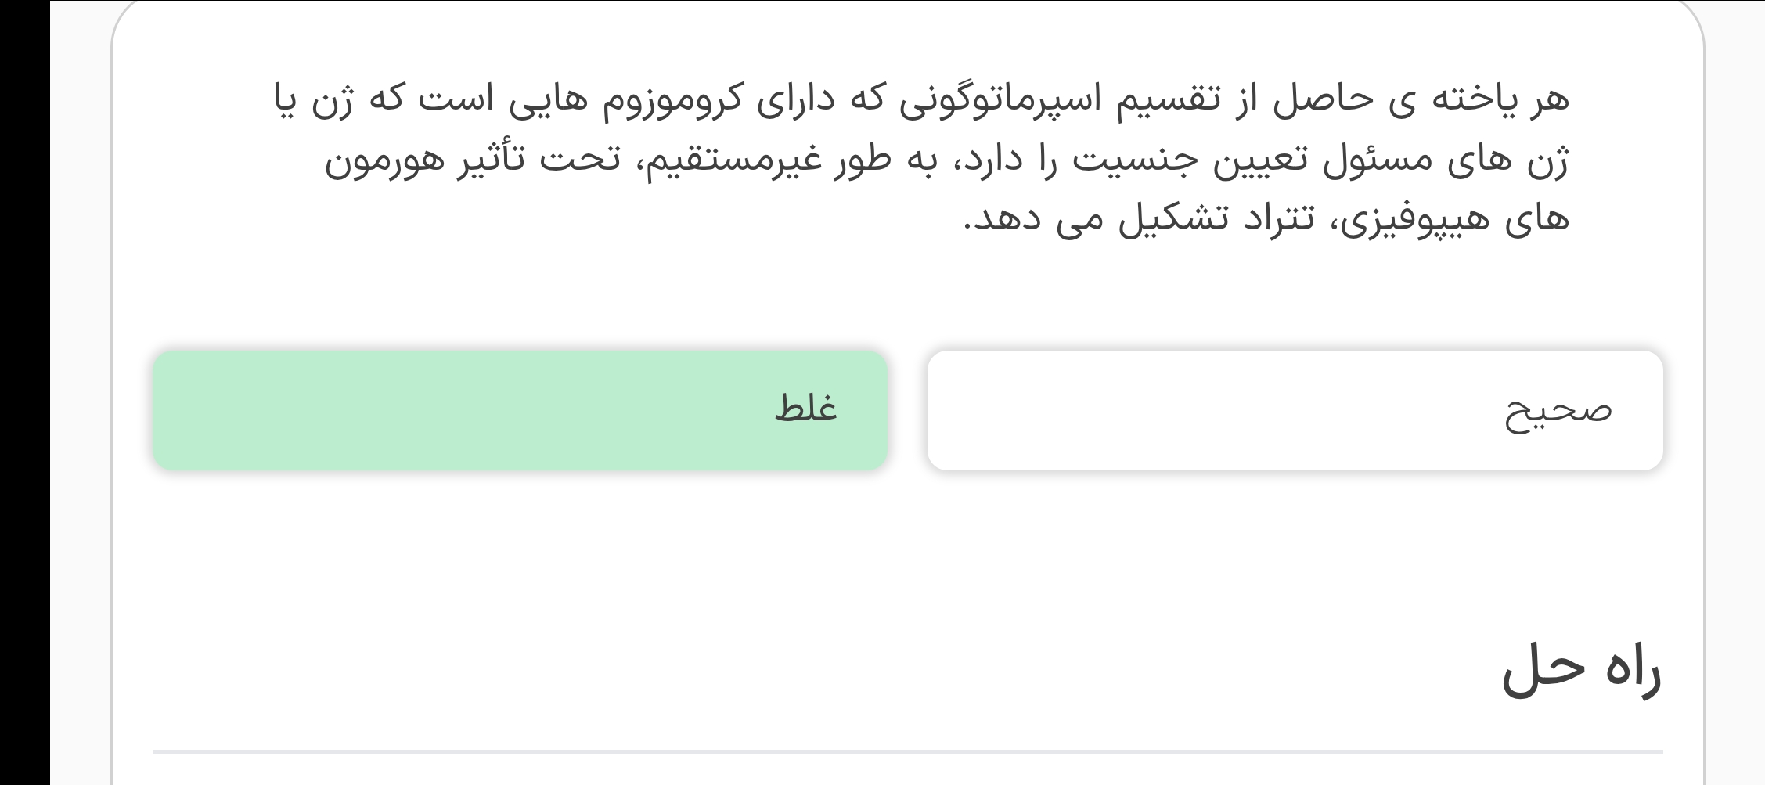Click the divider line below "راه حل"
Viewport: 1765px width, 785px height.
pos(907,752)
